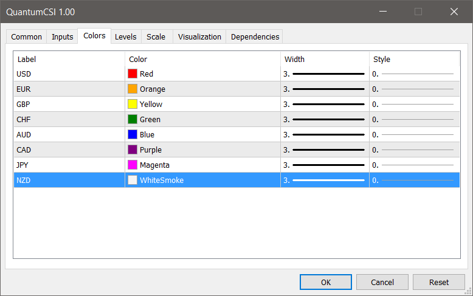
Task: Pick the green swatch in CHF row
Action: tap(133, 119)
